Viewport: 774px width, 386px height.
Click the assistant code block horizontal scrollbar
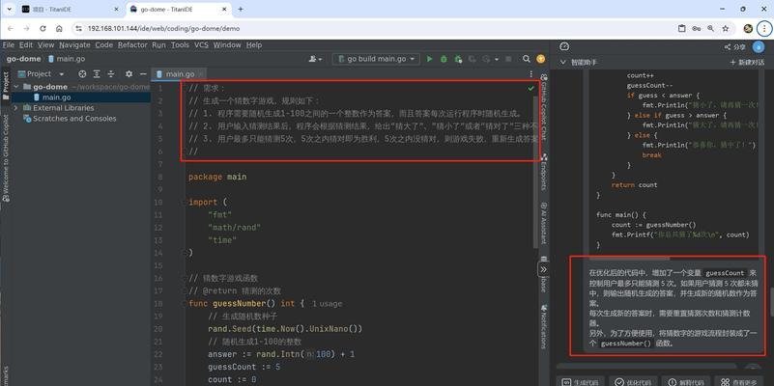click(x=629, y=258)
